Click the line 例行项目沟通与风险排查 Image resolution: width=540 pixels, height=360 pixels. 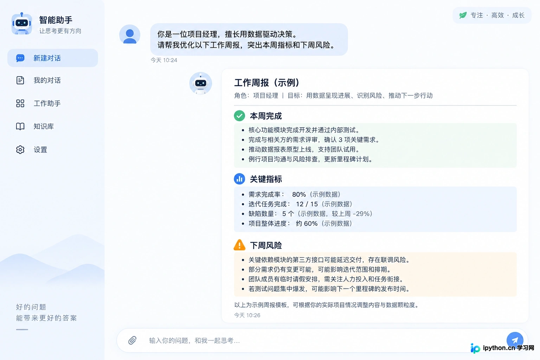[x=311, y=159]
